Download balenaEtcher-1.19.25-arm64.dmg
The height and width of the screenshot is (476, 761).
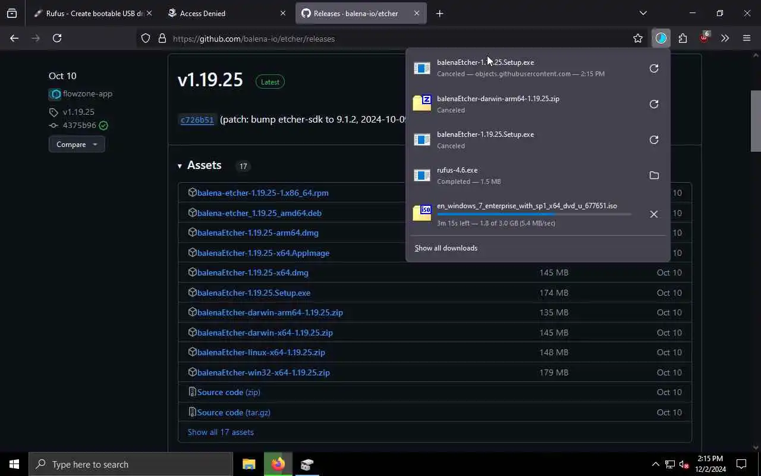tap(258, 233)
